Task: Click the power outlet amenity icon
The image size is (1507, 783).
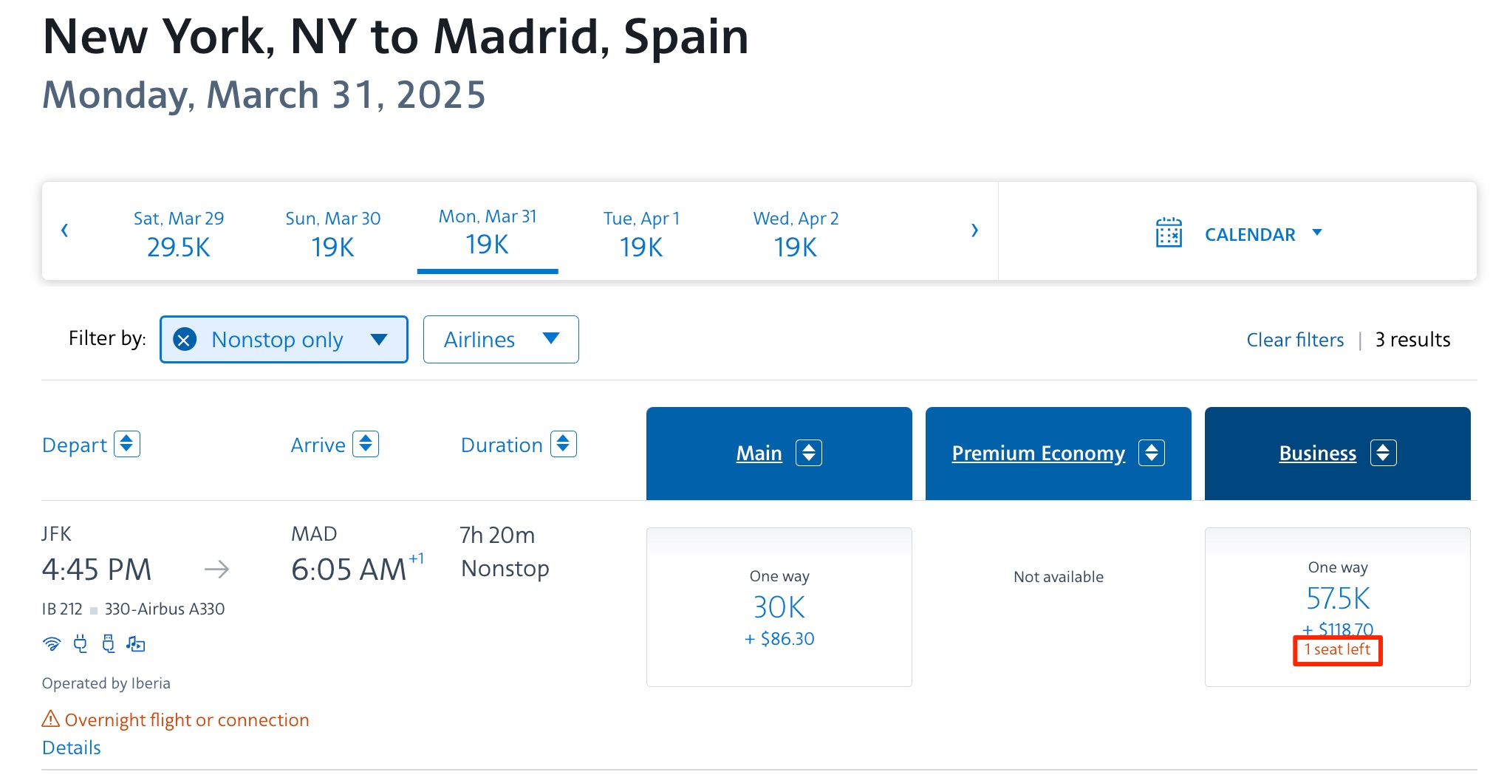Action: (x=81, y=644)
